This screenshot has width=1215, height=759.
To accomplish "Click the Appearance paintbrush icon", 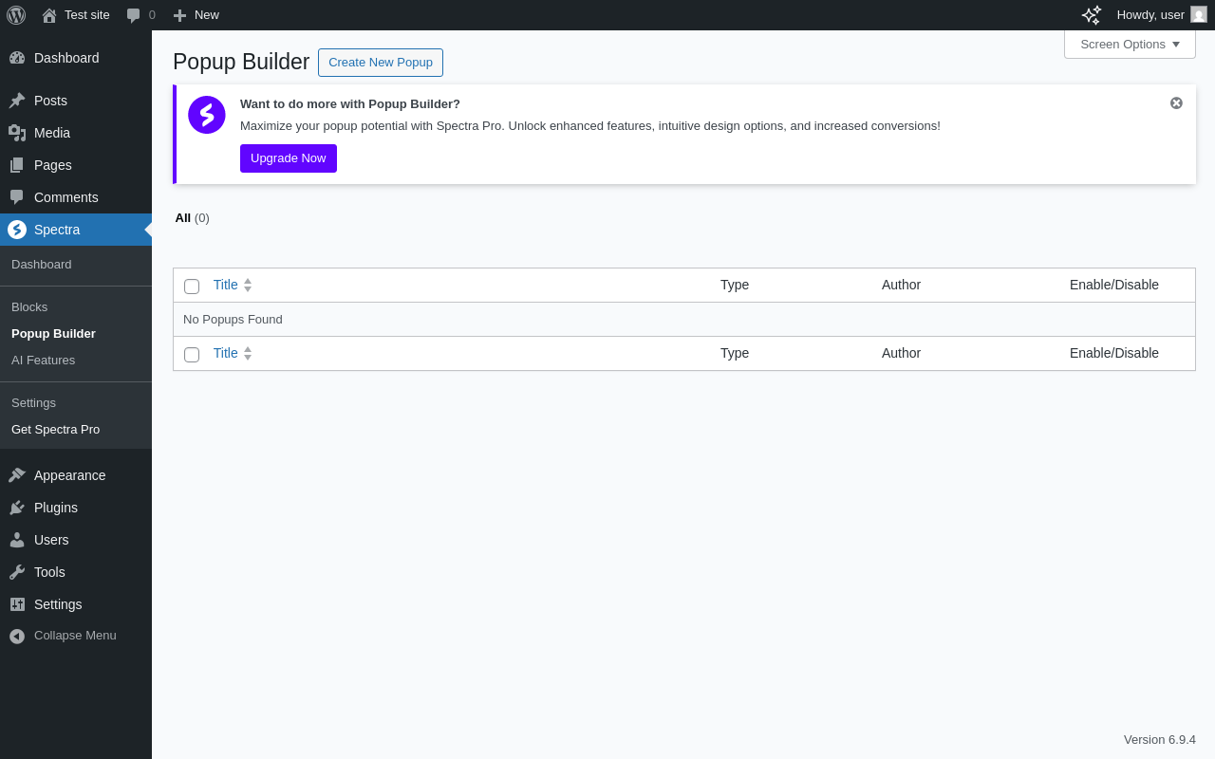I will (17, 475).
